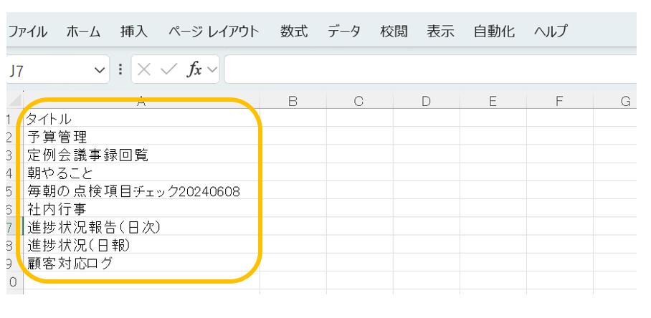Image resolution: width=651 pixels, height=318 pixels.
Task: Click the ヘルプ tab
Action: pyautogui.click(x=551, y=32)
